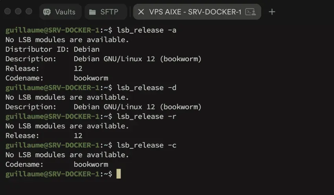
Task: Click the last 'Codename: bookworm' output line
Action: point(57,164)
